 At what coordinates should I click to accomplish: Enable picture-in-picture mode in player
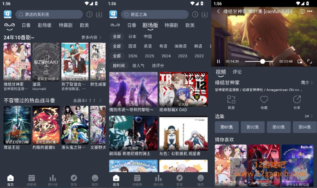tap(300, 61)
